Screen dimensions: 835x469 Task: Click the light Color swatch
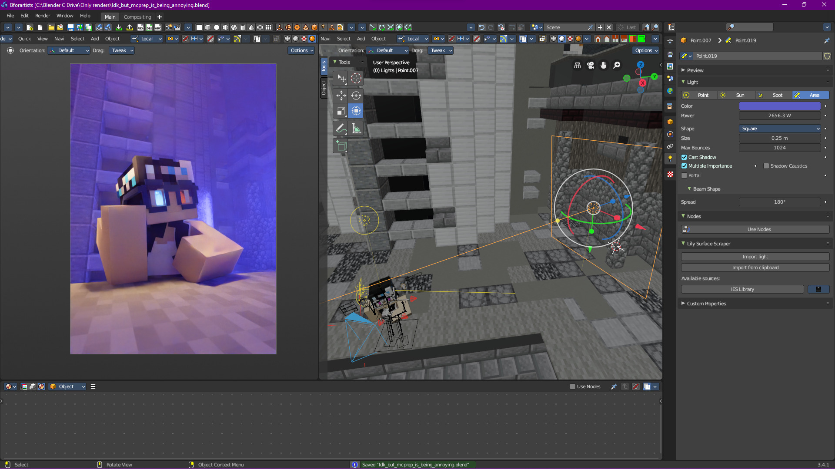[x=780, y=106]
